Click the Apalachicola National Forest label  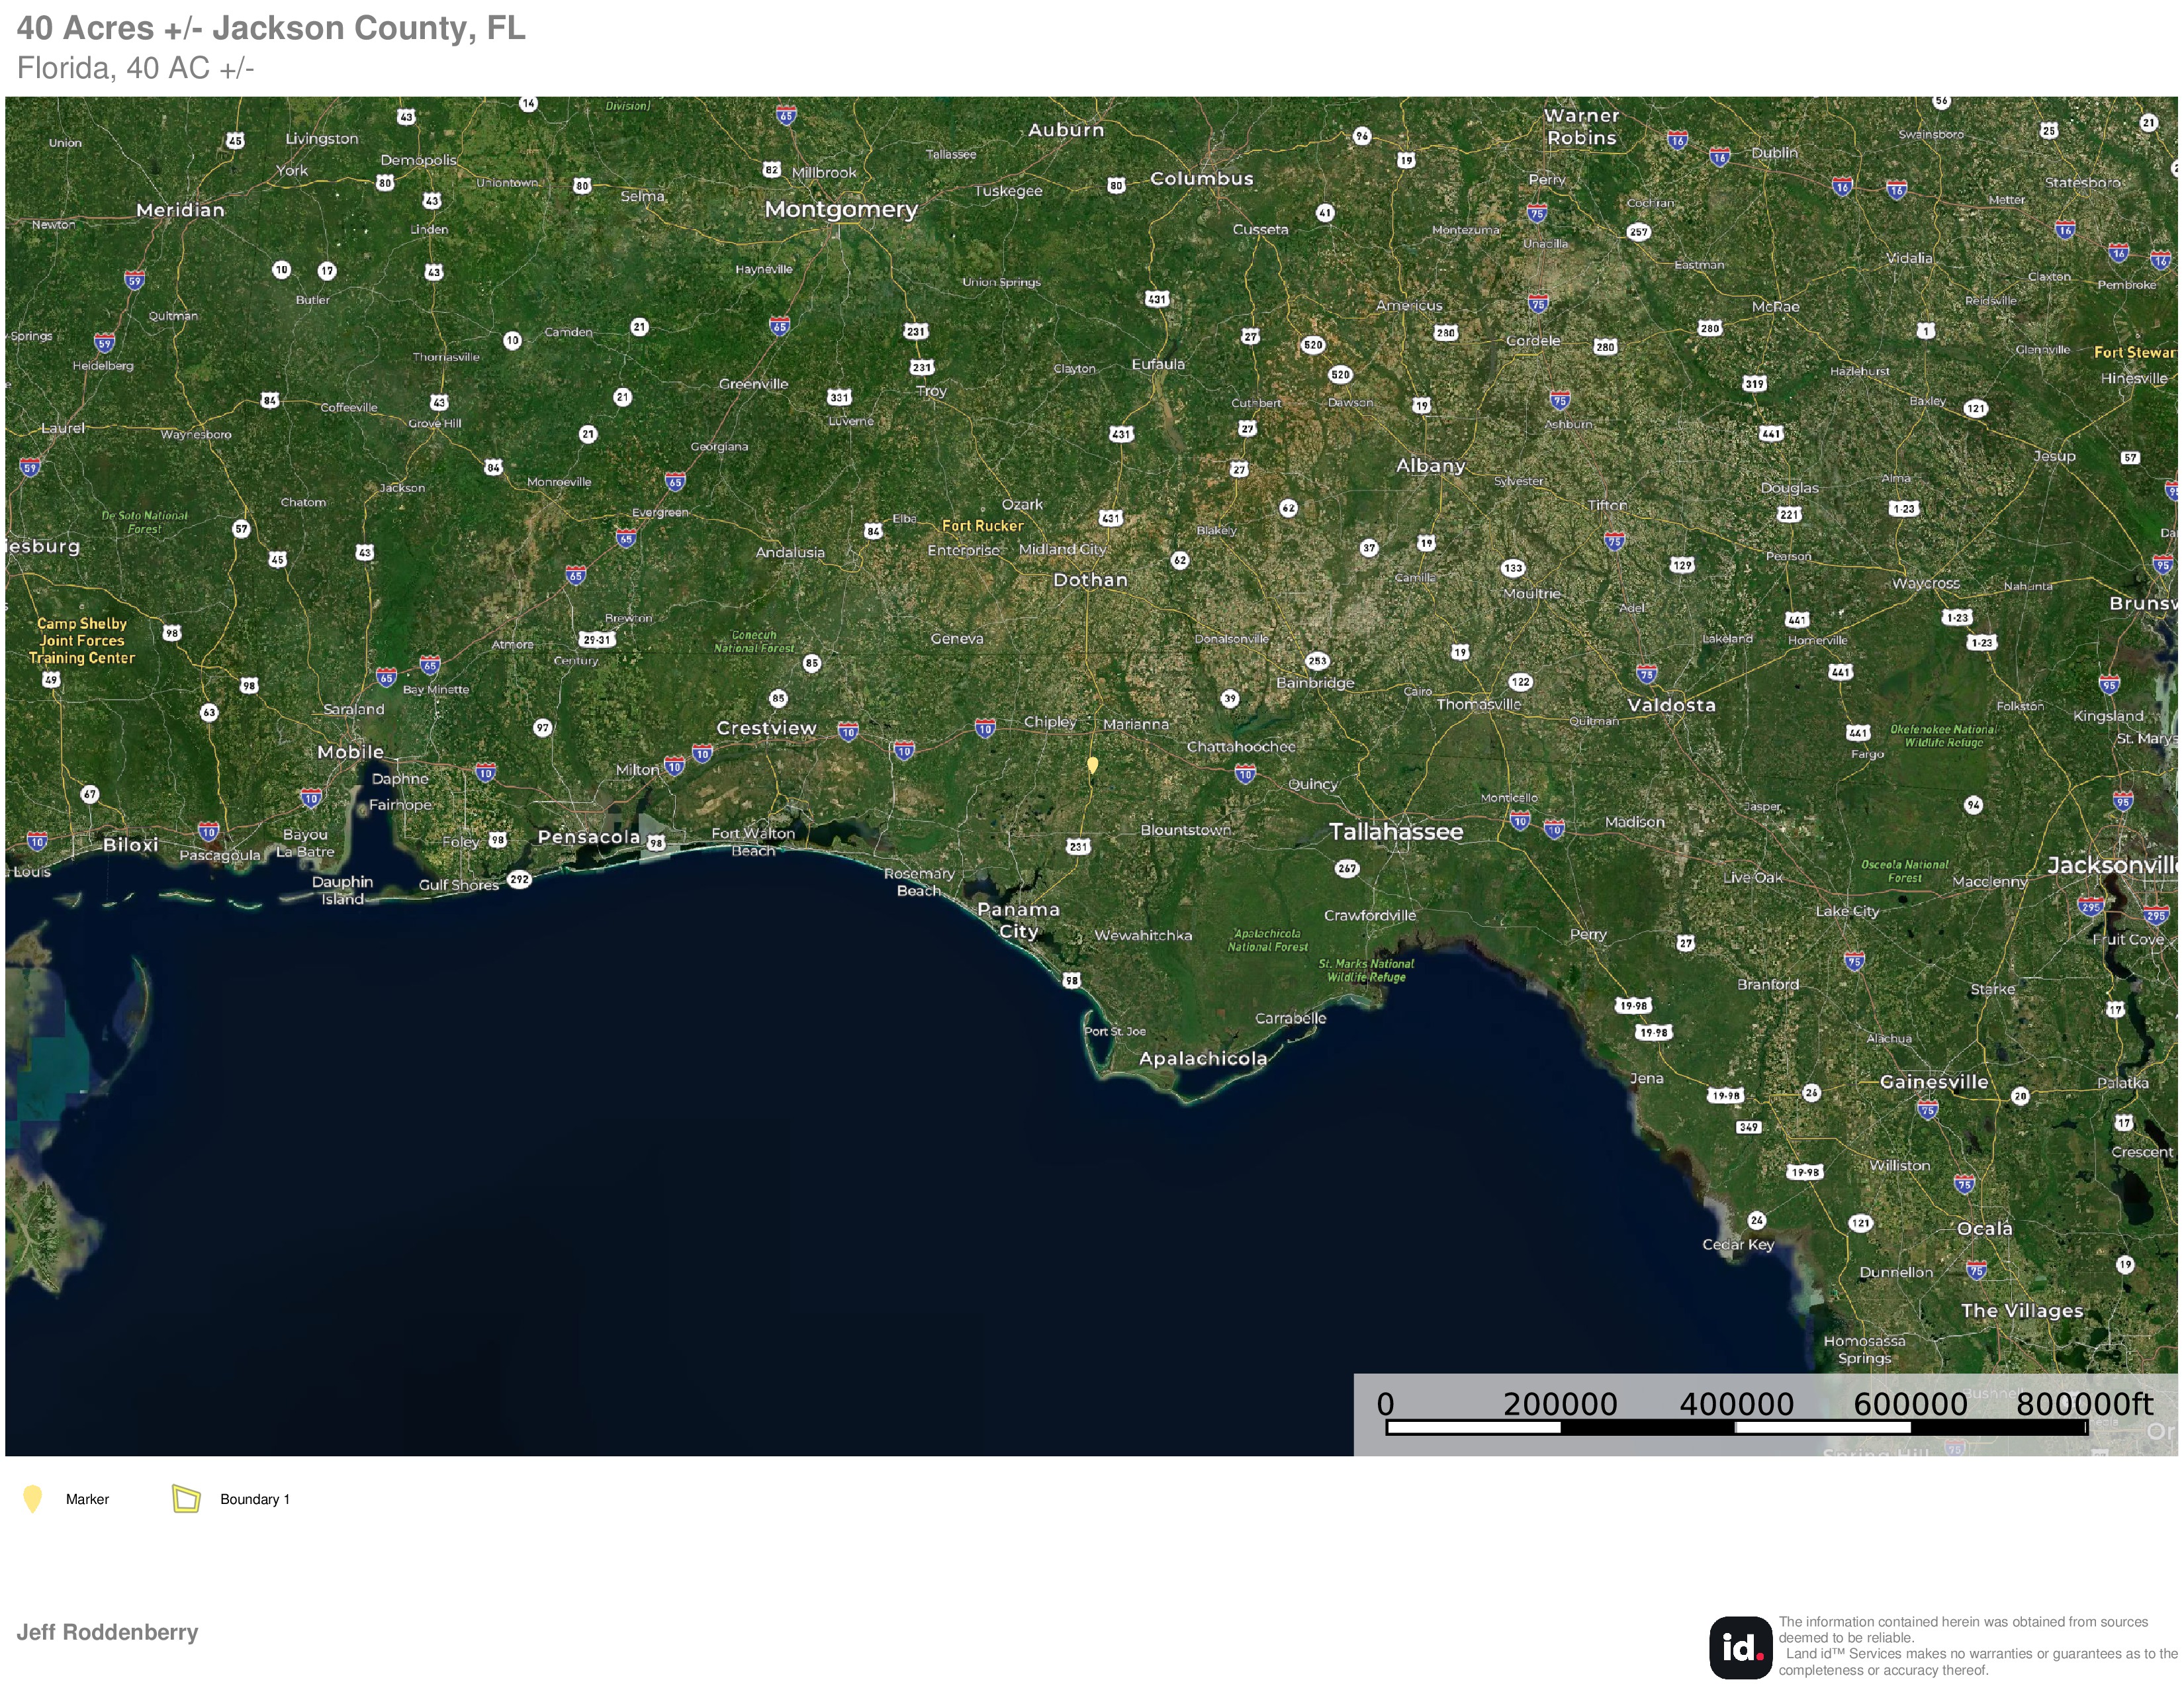pyautogui.click(x=1267, y=940)
